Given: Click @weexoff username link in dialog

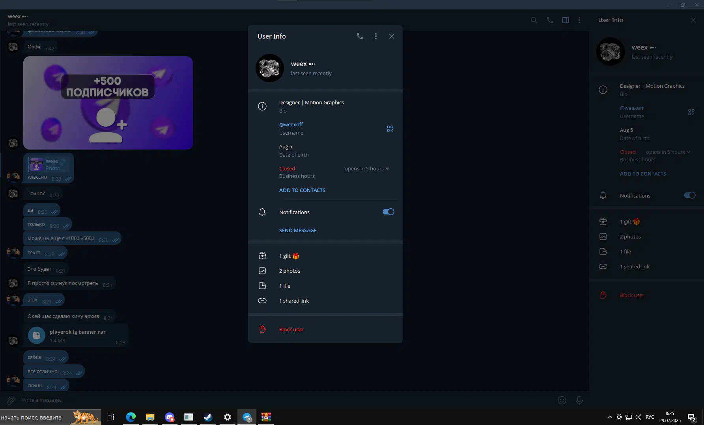Looking at the screenshot, I should coord(291,124).
